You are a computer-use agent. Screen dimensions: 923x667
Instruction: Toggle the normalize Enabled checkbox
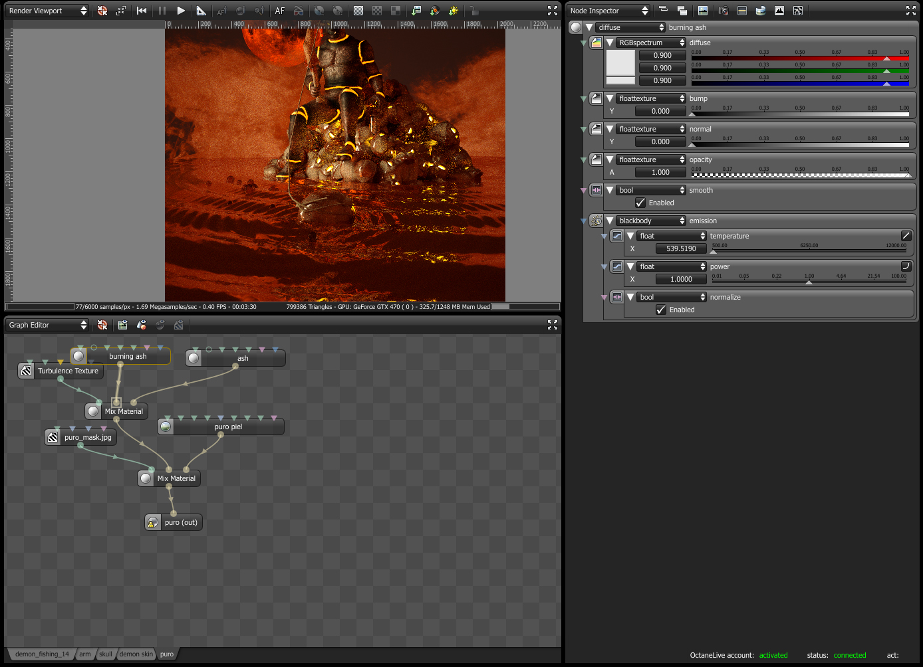point(661,310)
